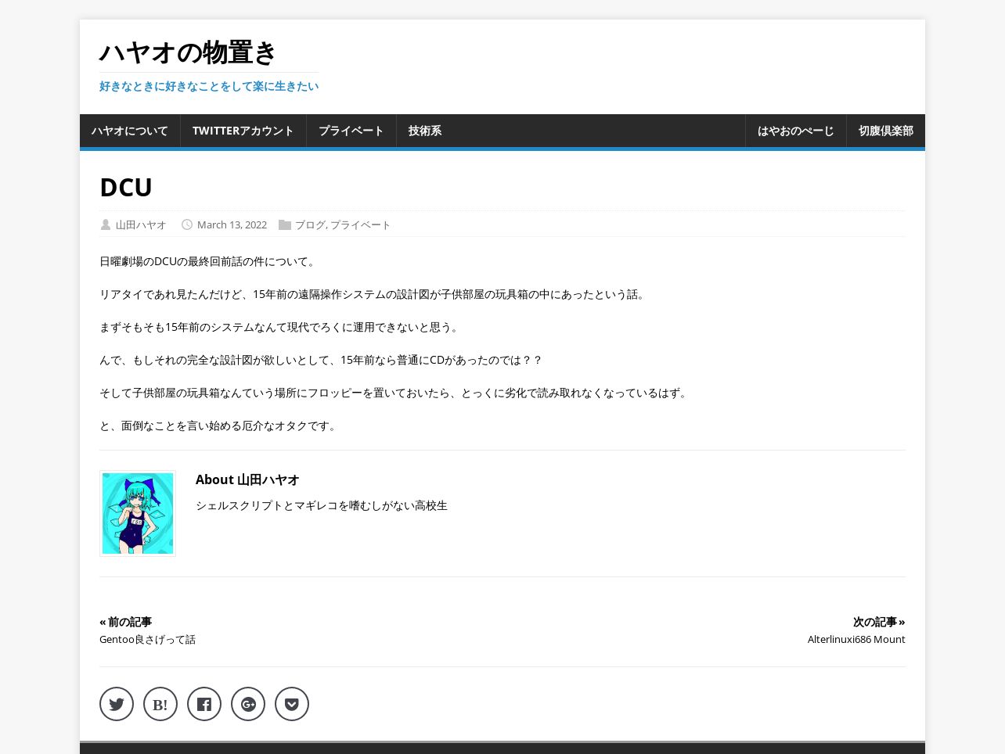Click the folder icon beside ブログ

coord(285,224)
